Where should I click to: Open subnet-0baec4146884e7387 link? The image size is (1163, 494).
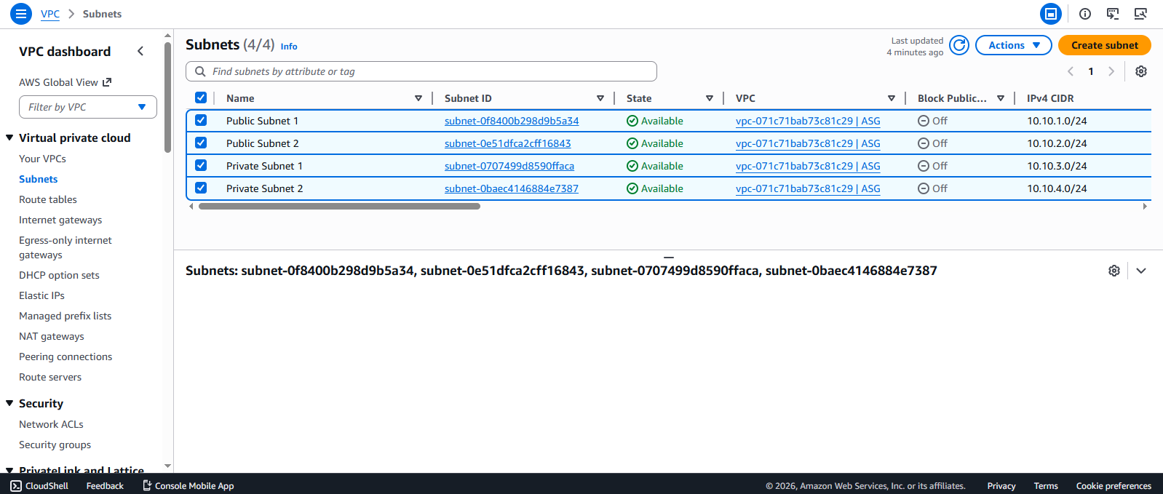512,188
